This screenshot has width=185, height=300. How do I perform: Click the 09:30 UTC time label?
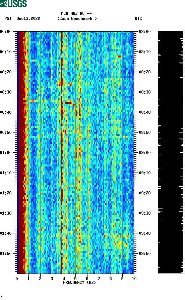tap(145, 213)
